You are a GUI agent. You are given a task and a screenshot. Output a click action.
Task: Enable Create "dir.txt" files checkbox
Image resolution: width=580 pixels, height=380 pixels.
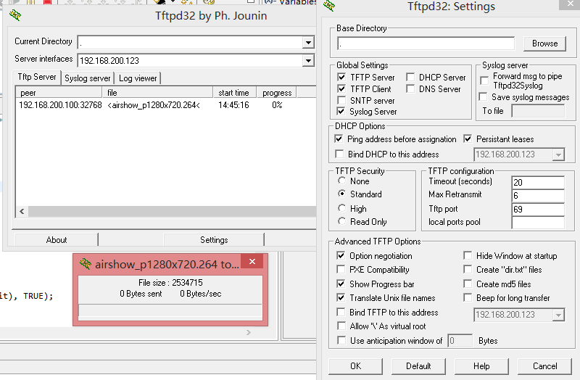468,269
